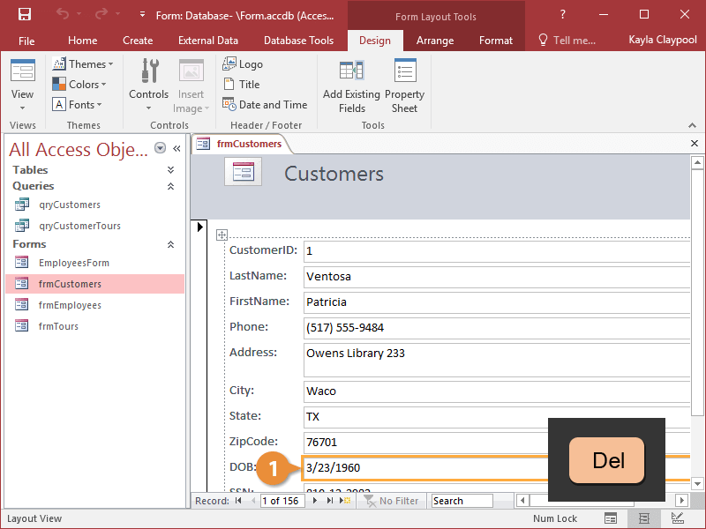706x529 pixels.
Task: Open the Themes dropdown
Action: click(81, 64)
